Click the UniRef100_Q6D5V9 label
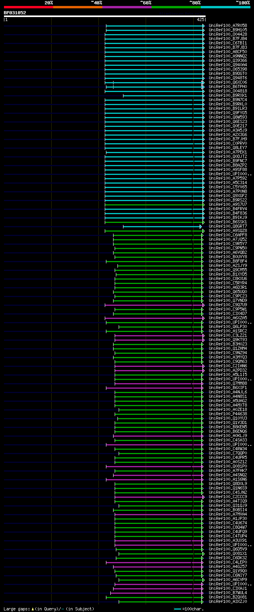This screenshot has width=254, height=612. coord(228,549)
